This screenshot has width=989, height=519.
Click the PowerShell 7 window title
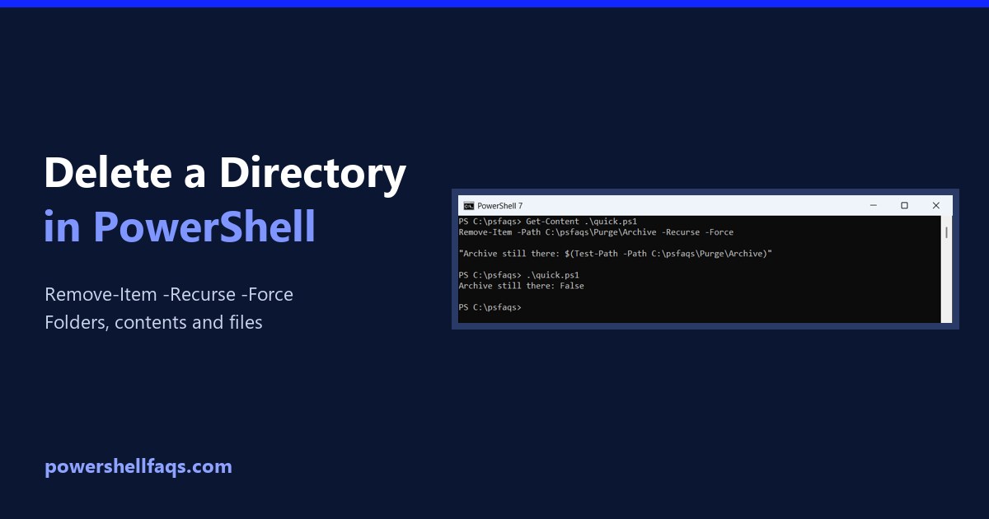[499, 206]
